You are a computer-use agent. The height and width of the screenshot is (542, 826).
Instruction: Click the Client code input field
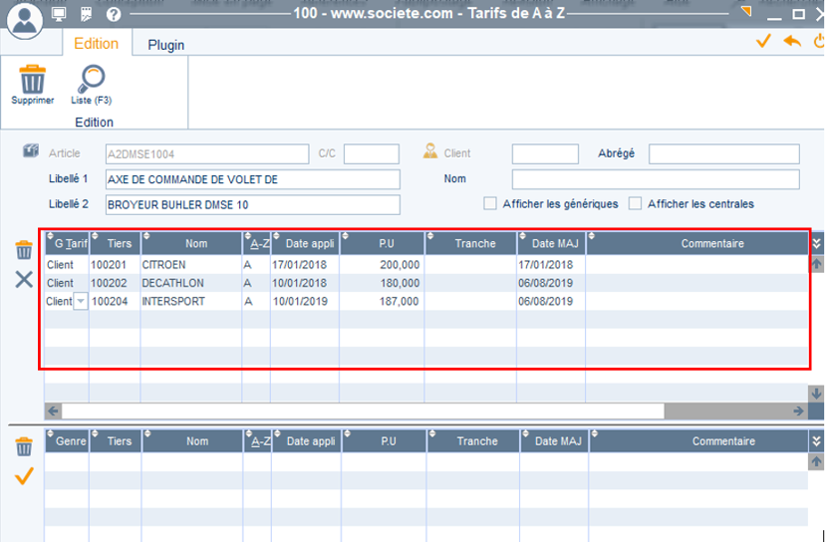tap(545, 153)
